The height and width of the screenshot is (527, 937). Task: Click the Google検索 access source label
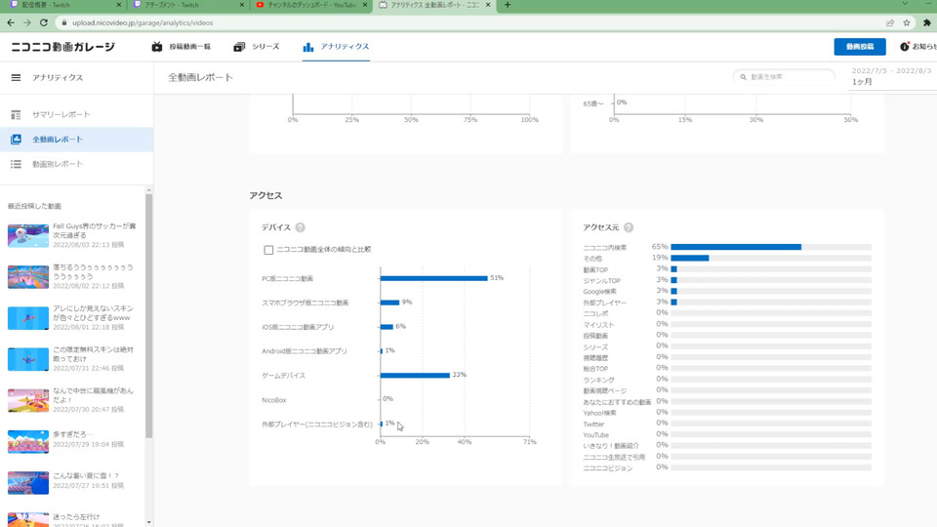point(599,292)
